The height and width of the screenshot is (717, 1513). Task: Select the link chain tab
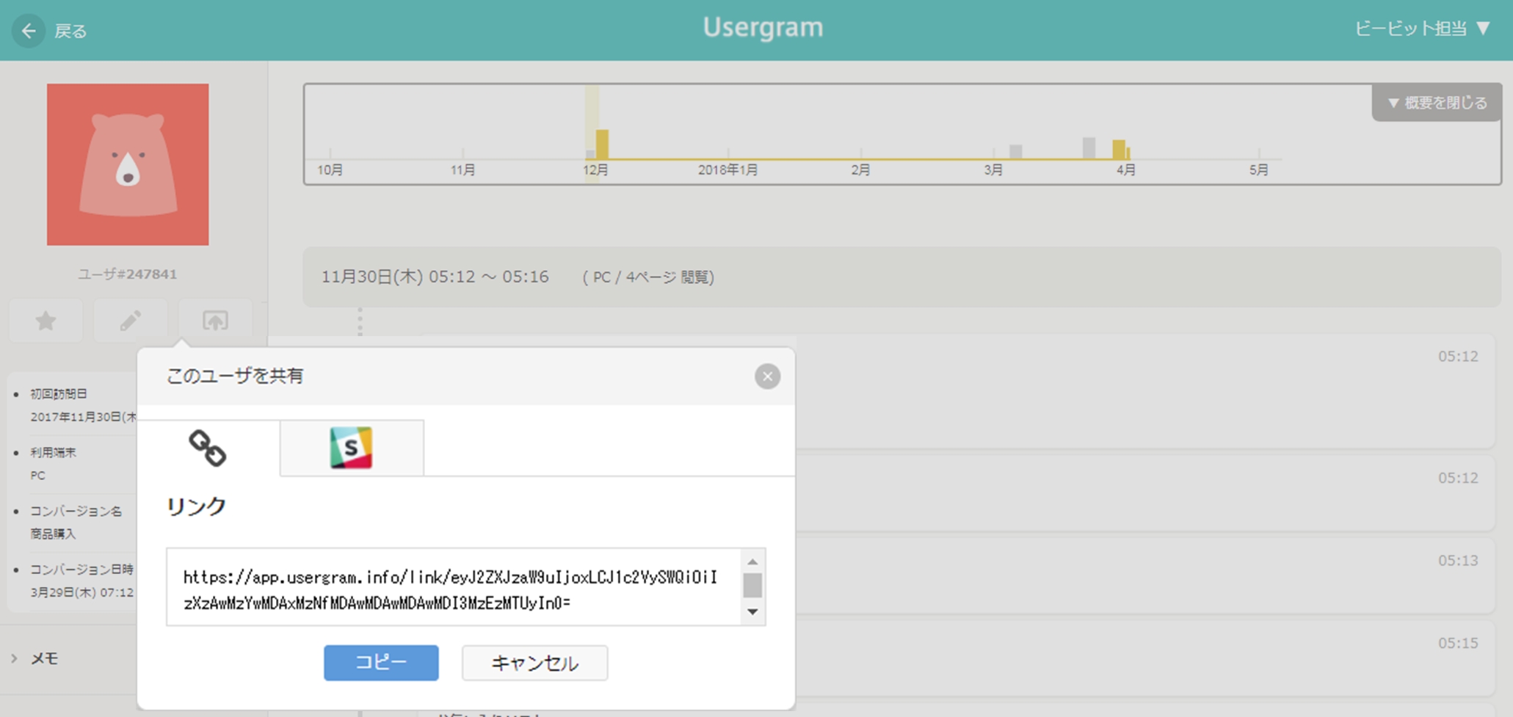pyautogui.click(x=208, y=448)
